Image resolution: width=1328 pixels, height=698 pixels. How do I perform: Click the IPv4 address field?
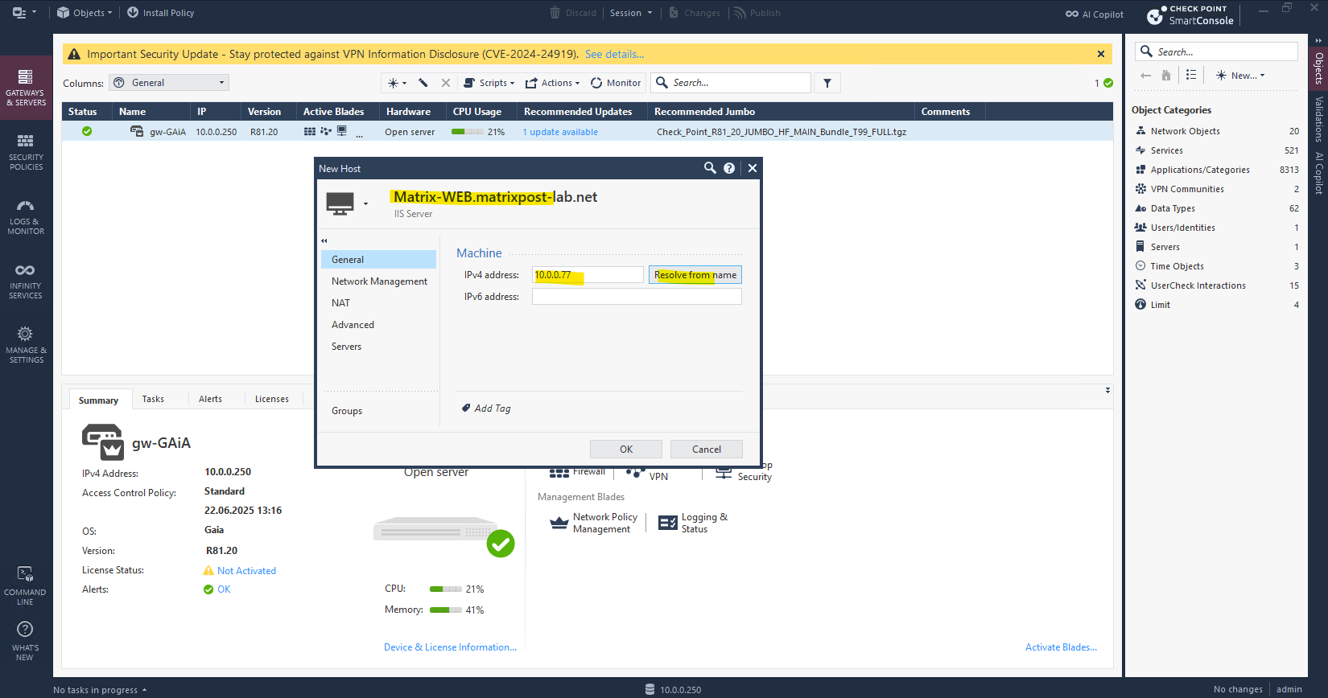click(588, 274)
